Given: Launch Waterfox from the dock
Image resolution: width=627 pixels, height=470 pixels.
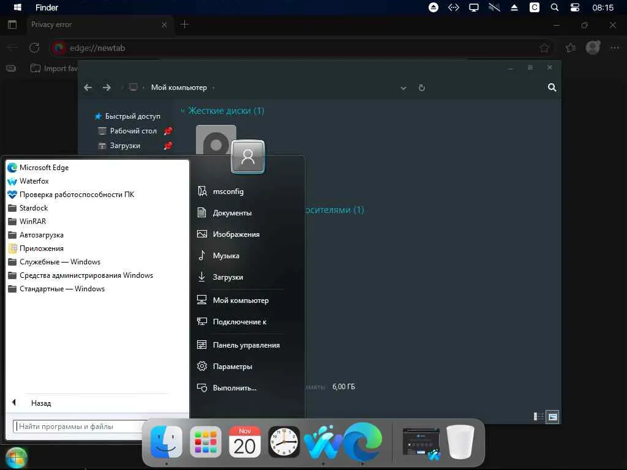Looking at the screenshot, I should pos(323,442).
